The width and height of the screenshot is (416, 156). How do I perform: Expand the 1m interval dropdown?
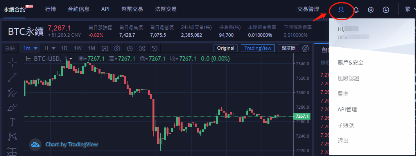coord(30,48)
